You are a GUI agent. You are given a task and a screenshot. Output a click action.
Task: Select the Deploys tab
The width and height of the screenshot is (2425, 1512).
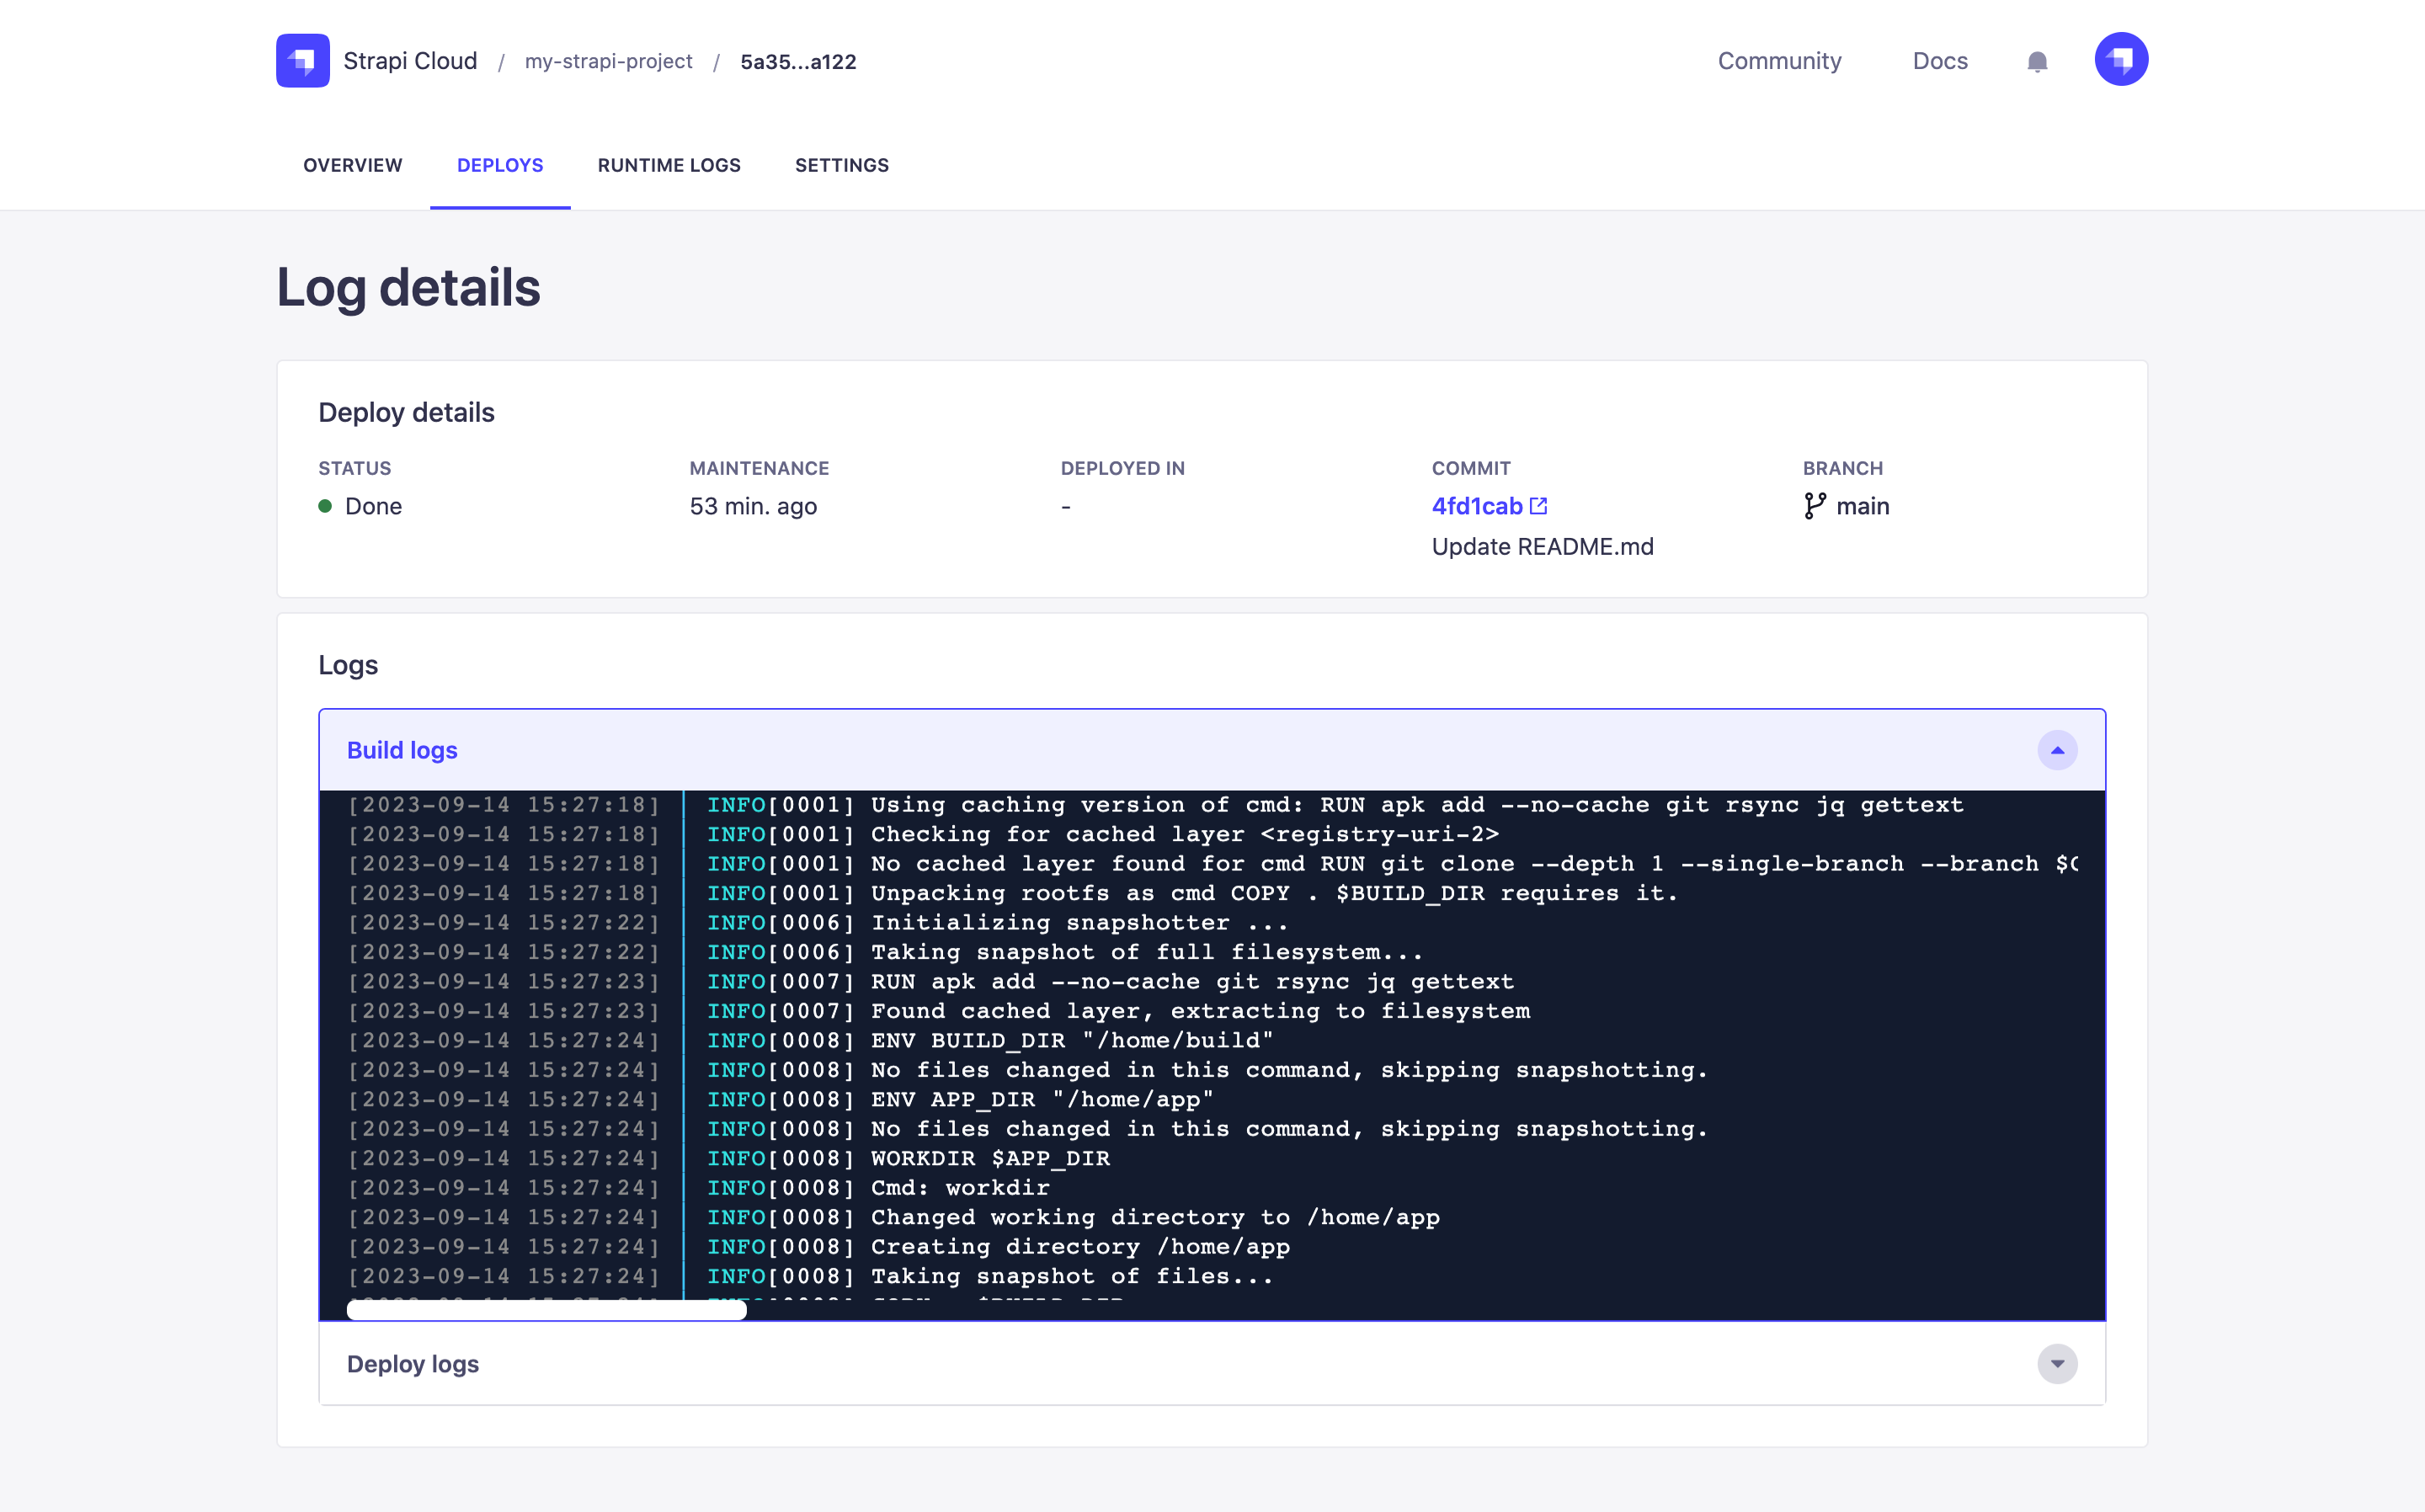(x=500, y=165)
